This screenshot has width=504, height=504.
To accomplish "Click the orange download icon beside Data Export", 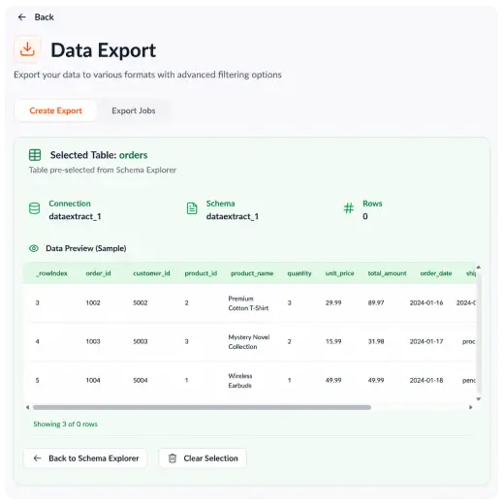I will coord(27,49).
